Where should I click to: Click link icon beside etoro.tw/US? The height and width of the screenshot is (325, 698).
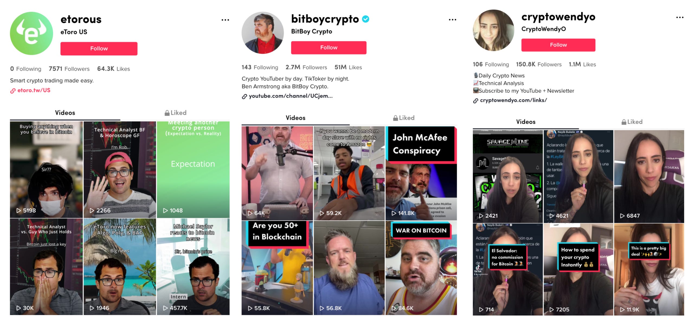point(13,91)
